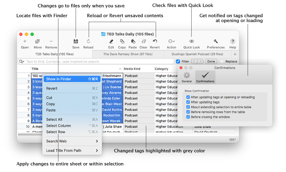Viewport: 286px width, 172px height.
Task: Open the Action dropdown in toolbar
Action: coord(172,41)
